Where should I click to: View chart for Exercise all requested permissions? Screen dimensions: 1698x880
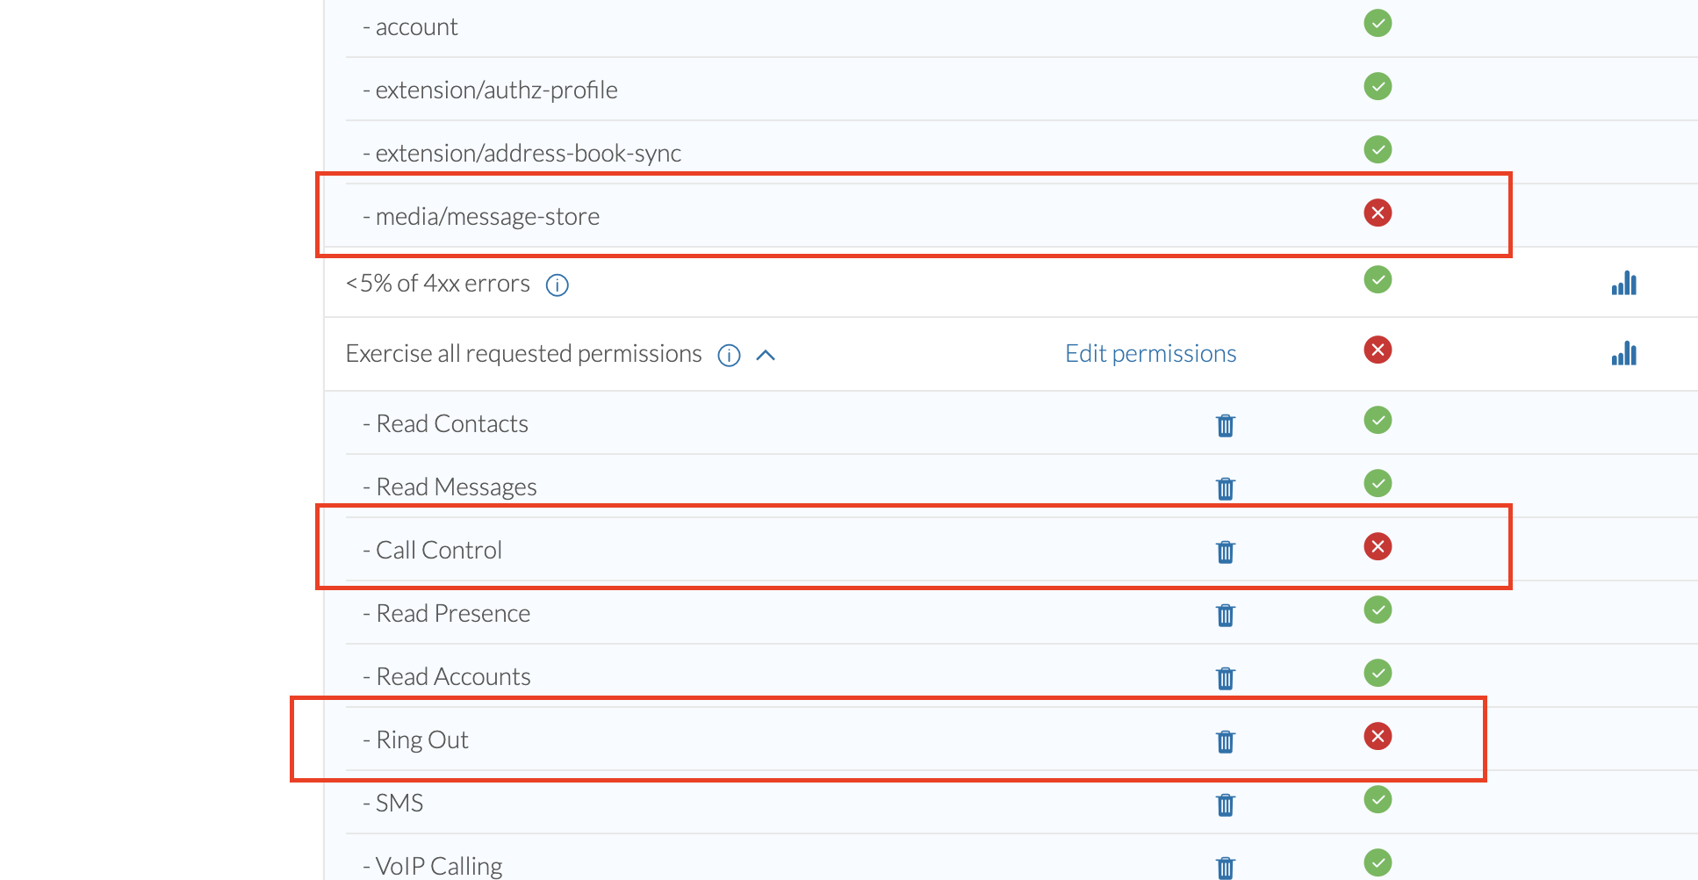1624,353
